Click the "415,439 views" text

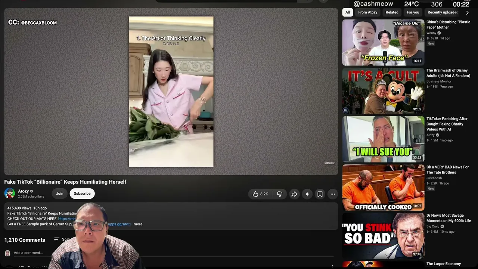point(19,208)
